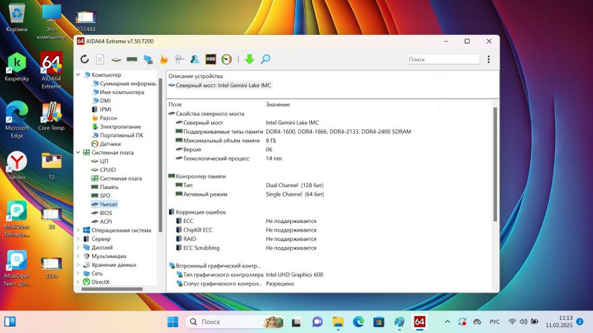This screenshot has width=593, height=333.
Task: Click tree pane horizontal scrollbar
Action: 112,289
